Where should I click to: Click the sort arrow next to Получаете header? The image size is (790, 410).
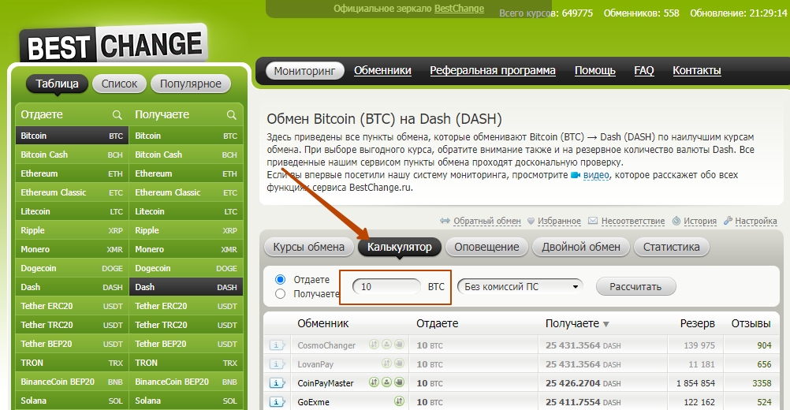(606, 324)
